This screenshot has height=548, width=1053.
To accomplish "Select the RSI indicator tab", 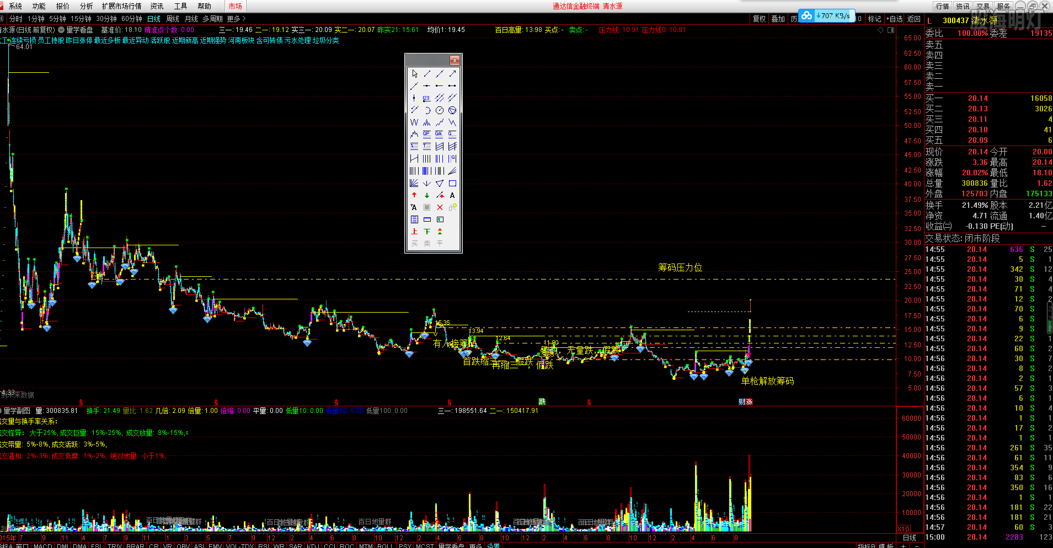I will pyautogui.click(x=264, y=546).
